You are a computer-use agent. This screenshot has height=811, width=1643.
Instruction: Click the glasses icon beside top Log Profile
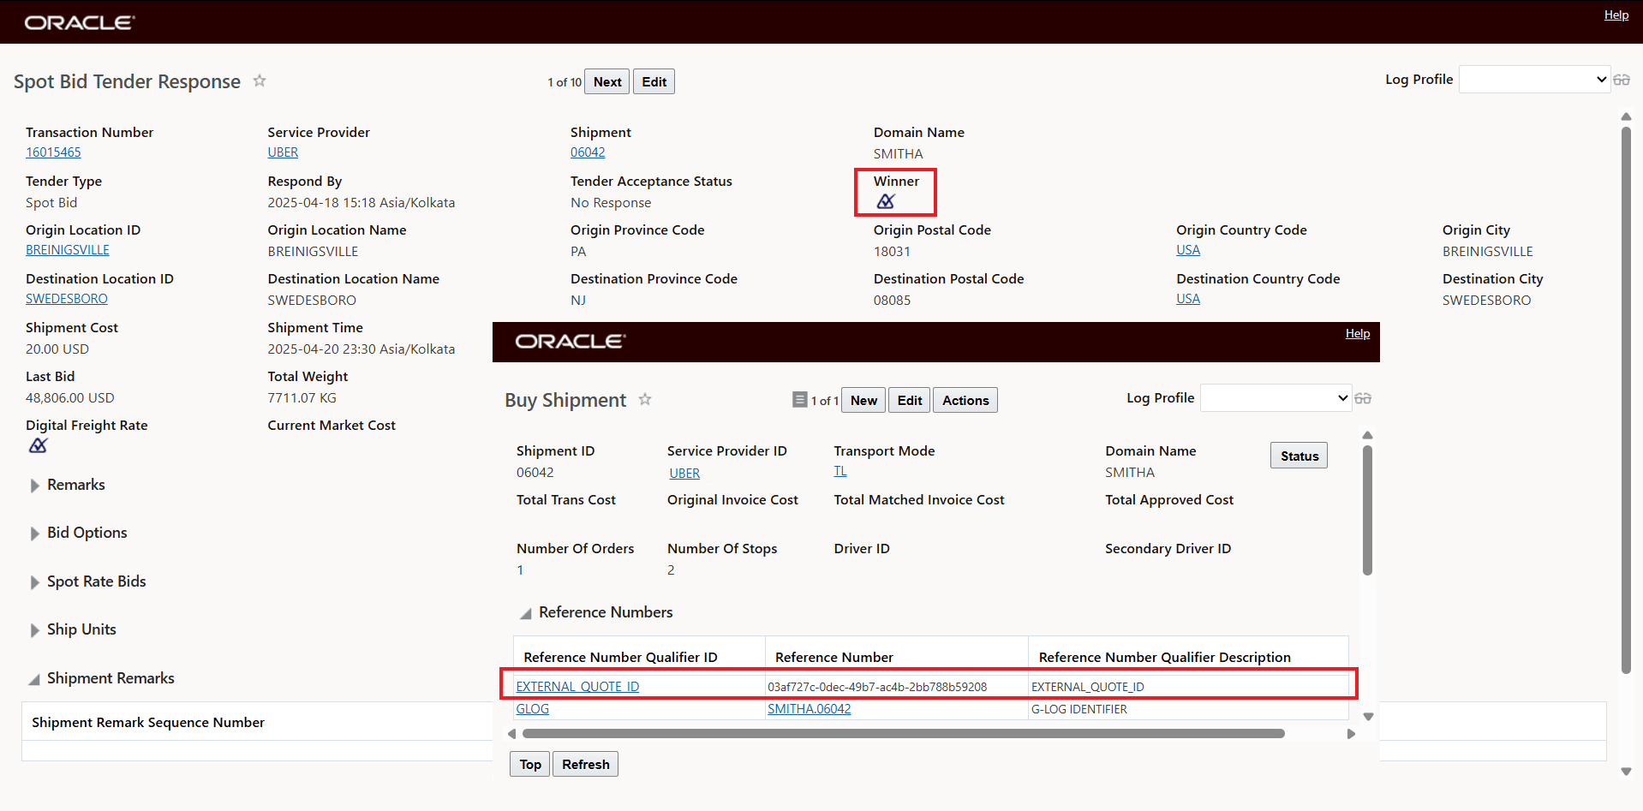click(1622, 80)
